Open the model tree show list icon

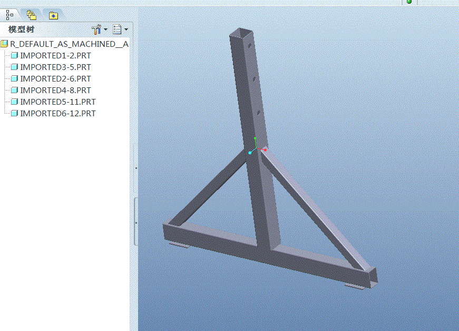pyautogui.click(x=117, y=29)
